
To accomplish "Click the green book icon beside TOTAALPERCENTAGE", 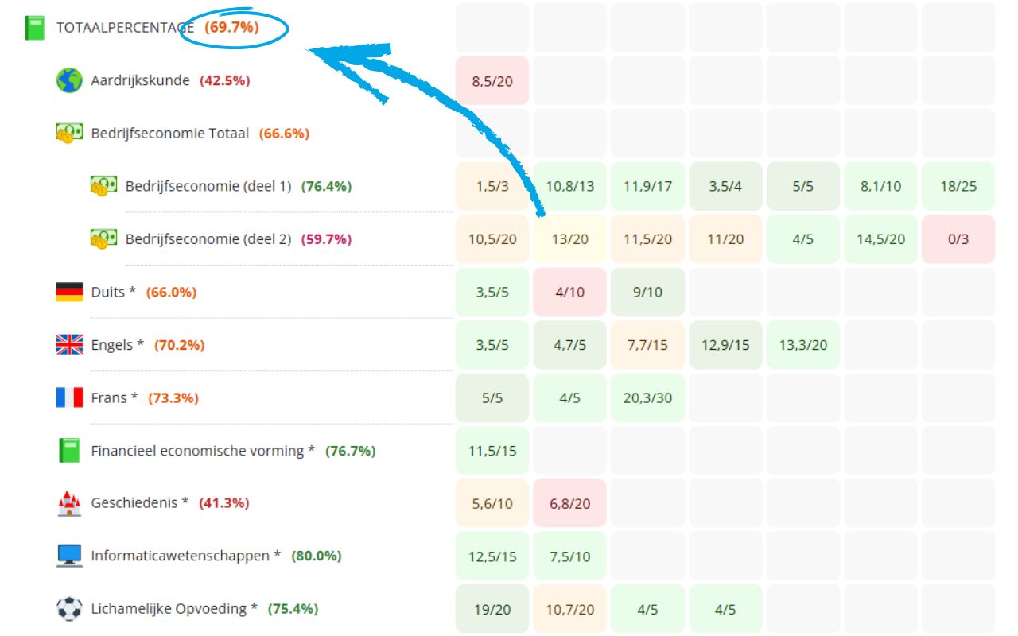I will [35, 28].
